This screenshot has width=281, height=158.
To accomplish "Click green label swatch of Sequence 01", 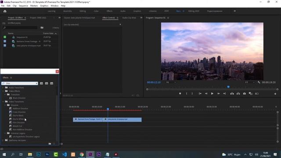I will click(x=5, y=37).
